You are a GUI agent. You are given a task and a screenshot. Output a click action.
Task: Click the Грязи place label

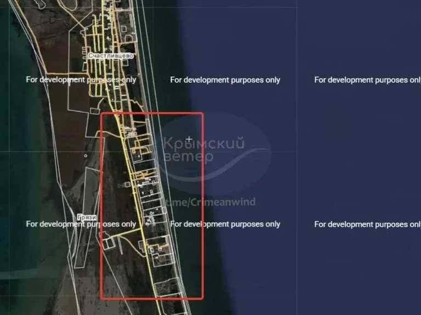pos(87,217)
